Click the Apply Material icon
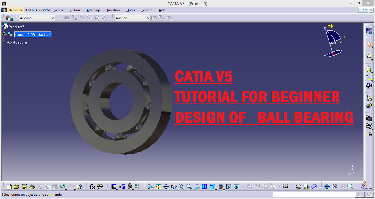Image resolution: width=375 pixels, height=199 pixels. (x=306, y=187)
